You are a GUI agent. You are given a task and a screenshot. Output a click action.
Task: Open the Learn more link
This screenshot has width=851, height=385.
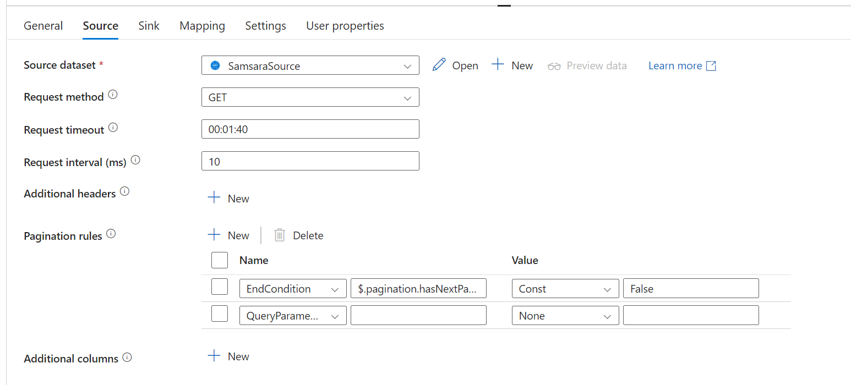point(675,65)
